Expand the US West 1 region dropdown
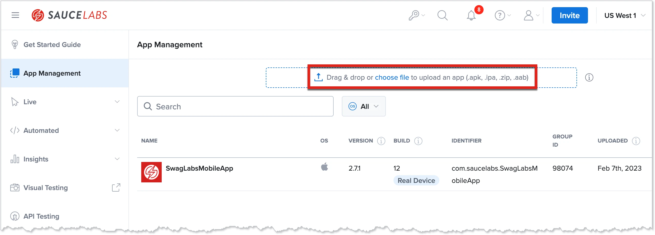 pos(625,15)
